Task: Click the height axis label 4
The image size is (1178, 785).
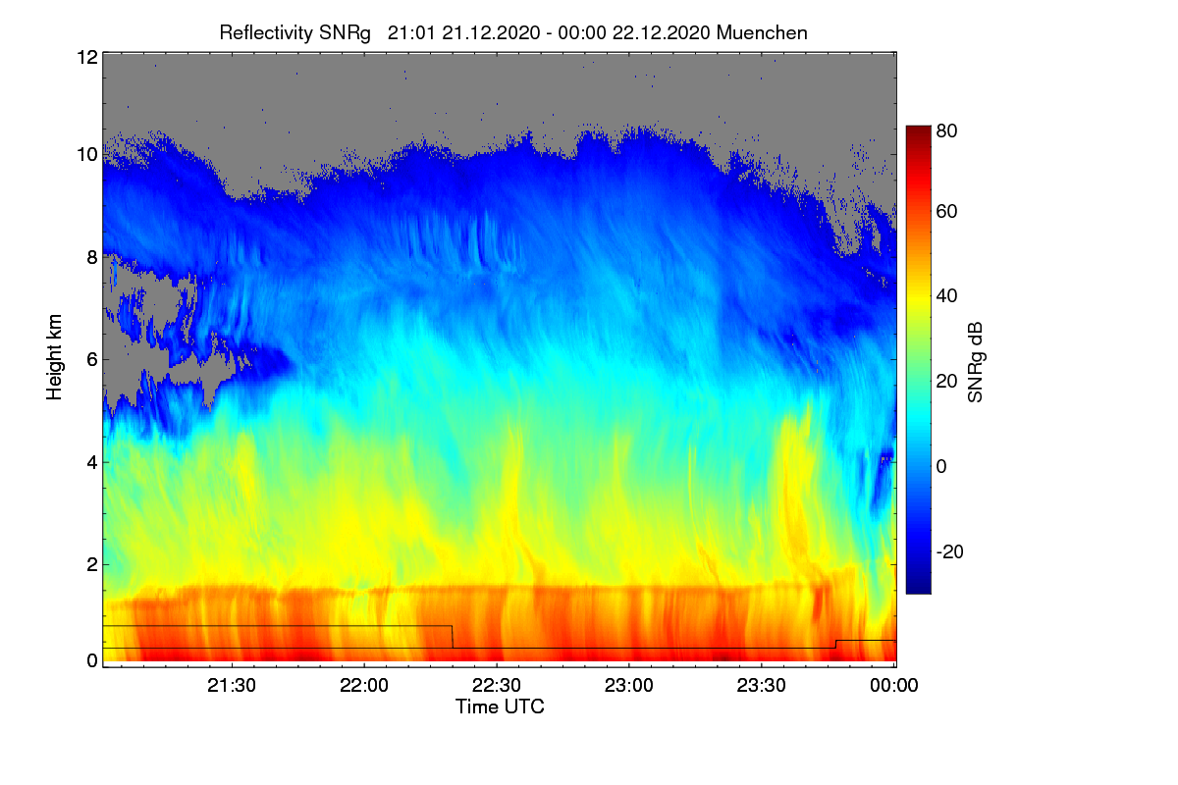Action: (x=91, y=461)
